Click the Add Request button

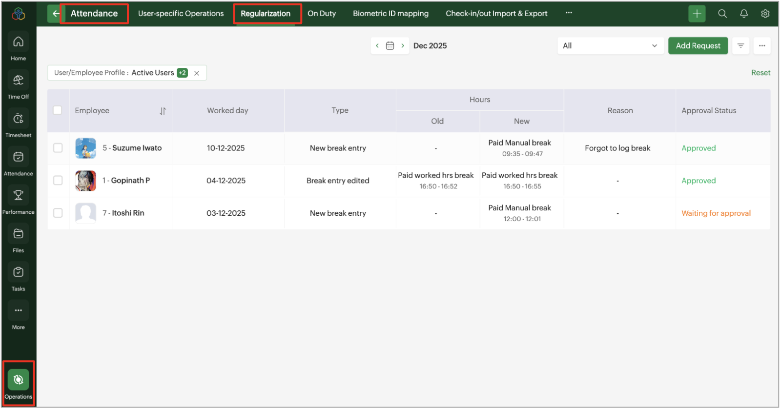coord(698,46)
